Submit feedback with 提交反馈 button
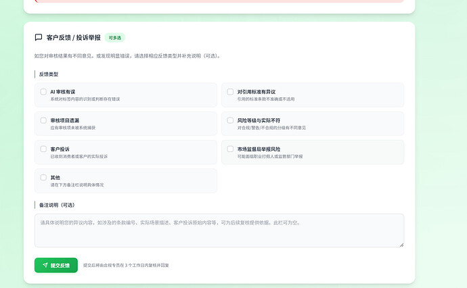The width and height of the screenshot is (467, 288). (56, 265)
